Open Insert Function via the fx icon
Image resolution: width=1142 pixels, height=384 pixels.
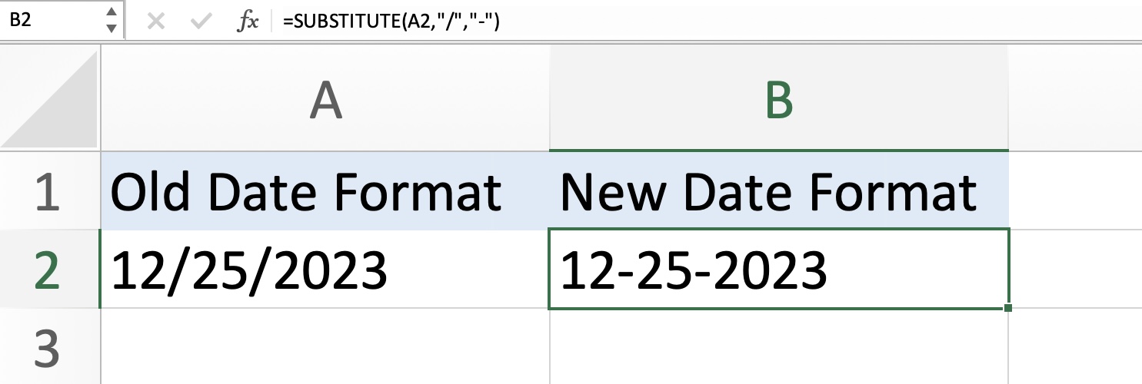[x=248, y=22]
